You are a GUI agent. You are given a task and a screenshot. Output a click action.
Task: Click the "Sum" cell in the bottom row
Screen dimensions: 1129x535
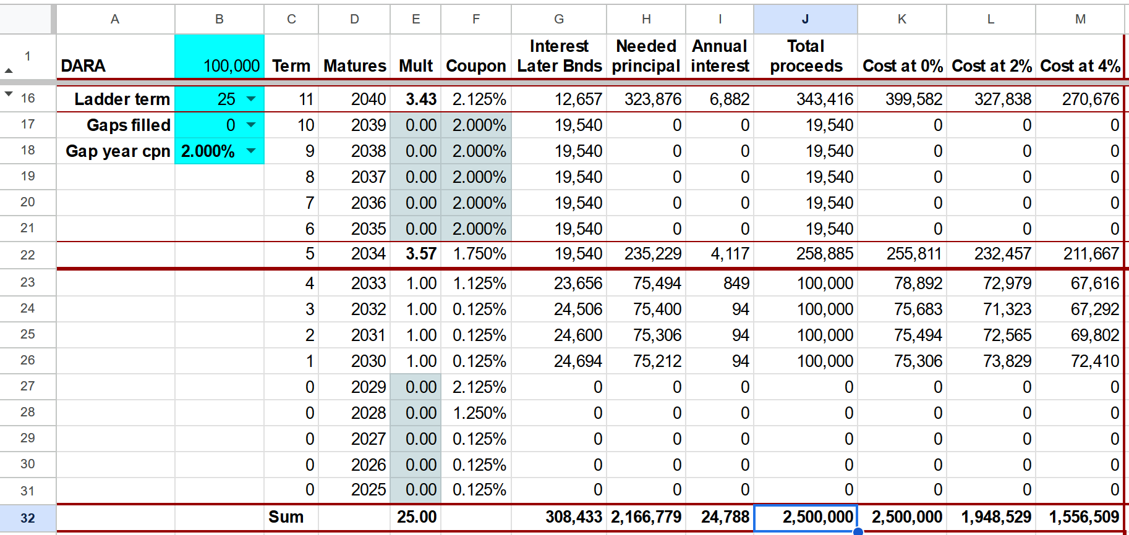[x=291, y=518]
